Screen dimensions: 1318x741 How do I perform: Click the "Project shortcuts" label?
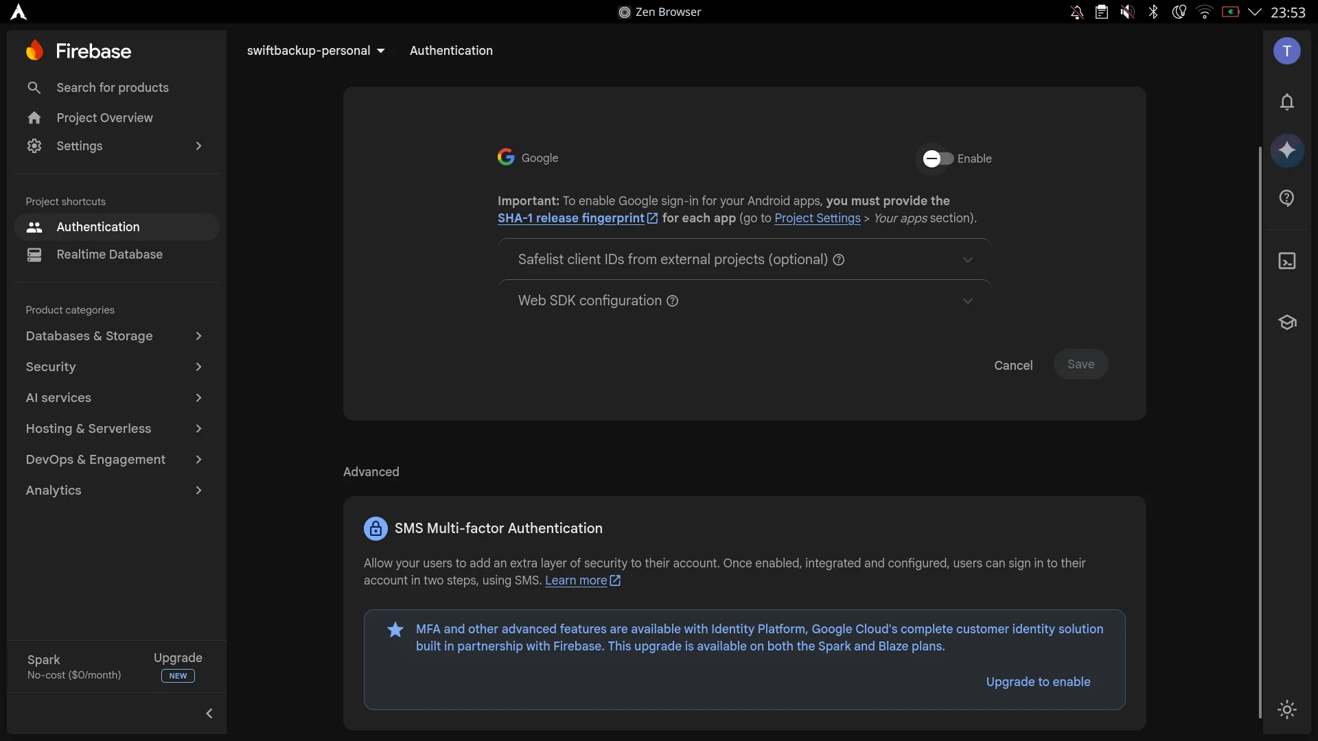[65, 202]
